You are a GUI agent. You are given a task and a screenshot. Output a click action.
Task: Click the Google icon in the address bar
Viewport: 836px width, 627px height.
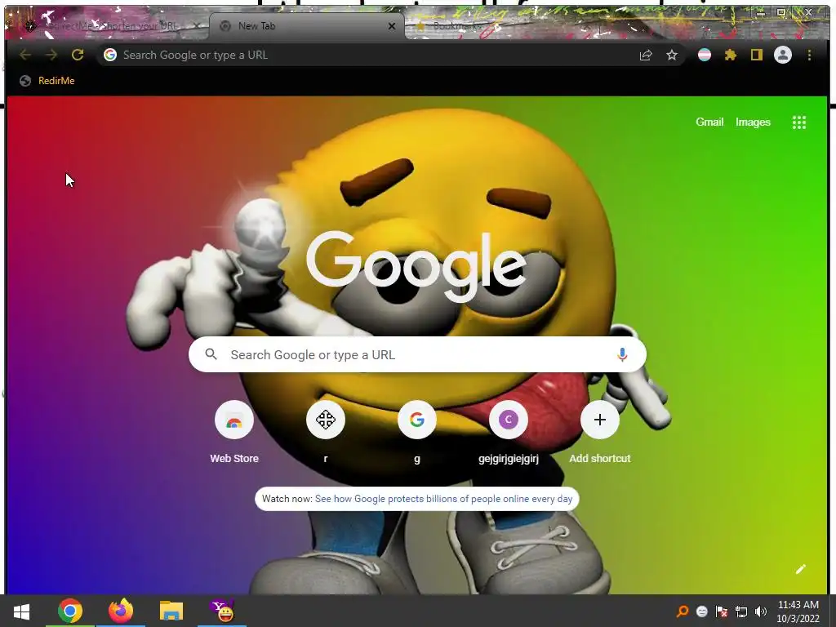110,55
